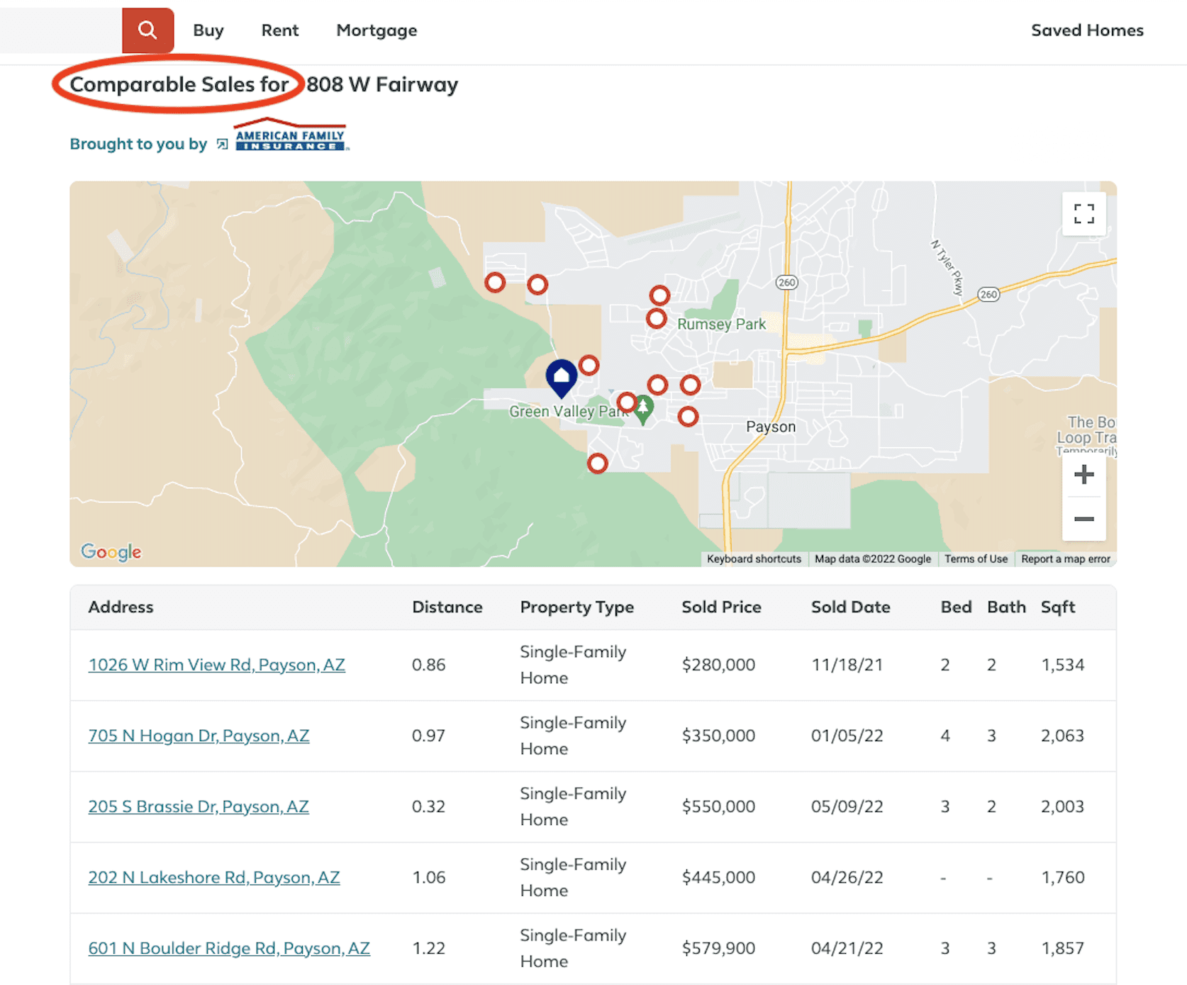The width and height of the screenshot is (1187, 985).
Task: Open 705 N Hogan Dr listing
Action: point(199,736)
